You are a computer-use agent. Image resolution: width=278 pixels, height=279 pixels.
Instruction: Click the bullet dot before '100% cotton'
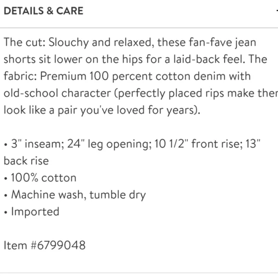pyautogui.click(x=6, y=178)
